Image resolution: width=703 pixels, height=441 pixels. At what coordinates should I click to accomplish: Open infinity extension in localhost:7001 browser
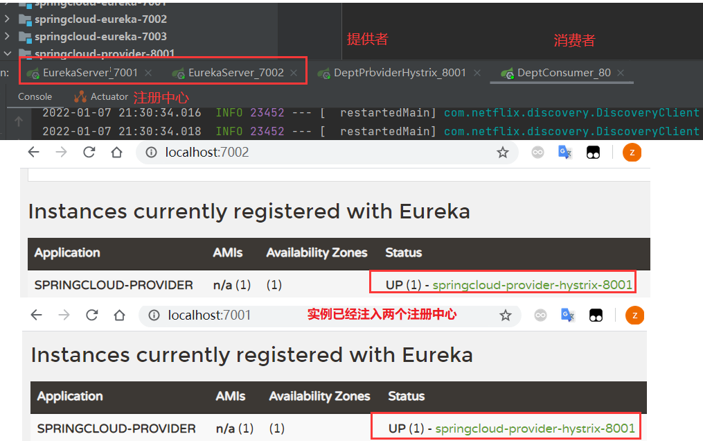tap(540, 315)
